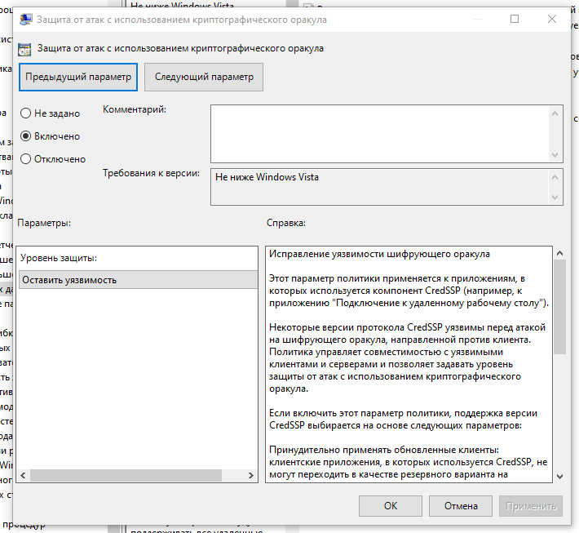Choose the 'Включено' radio button
579x533 pixels.
coord(25,136)
